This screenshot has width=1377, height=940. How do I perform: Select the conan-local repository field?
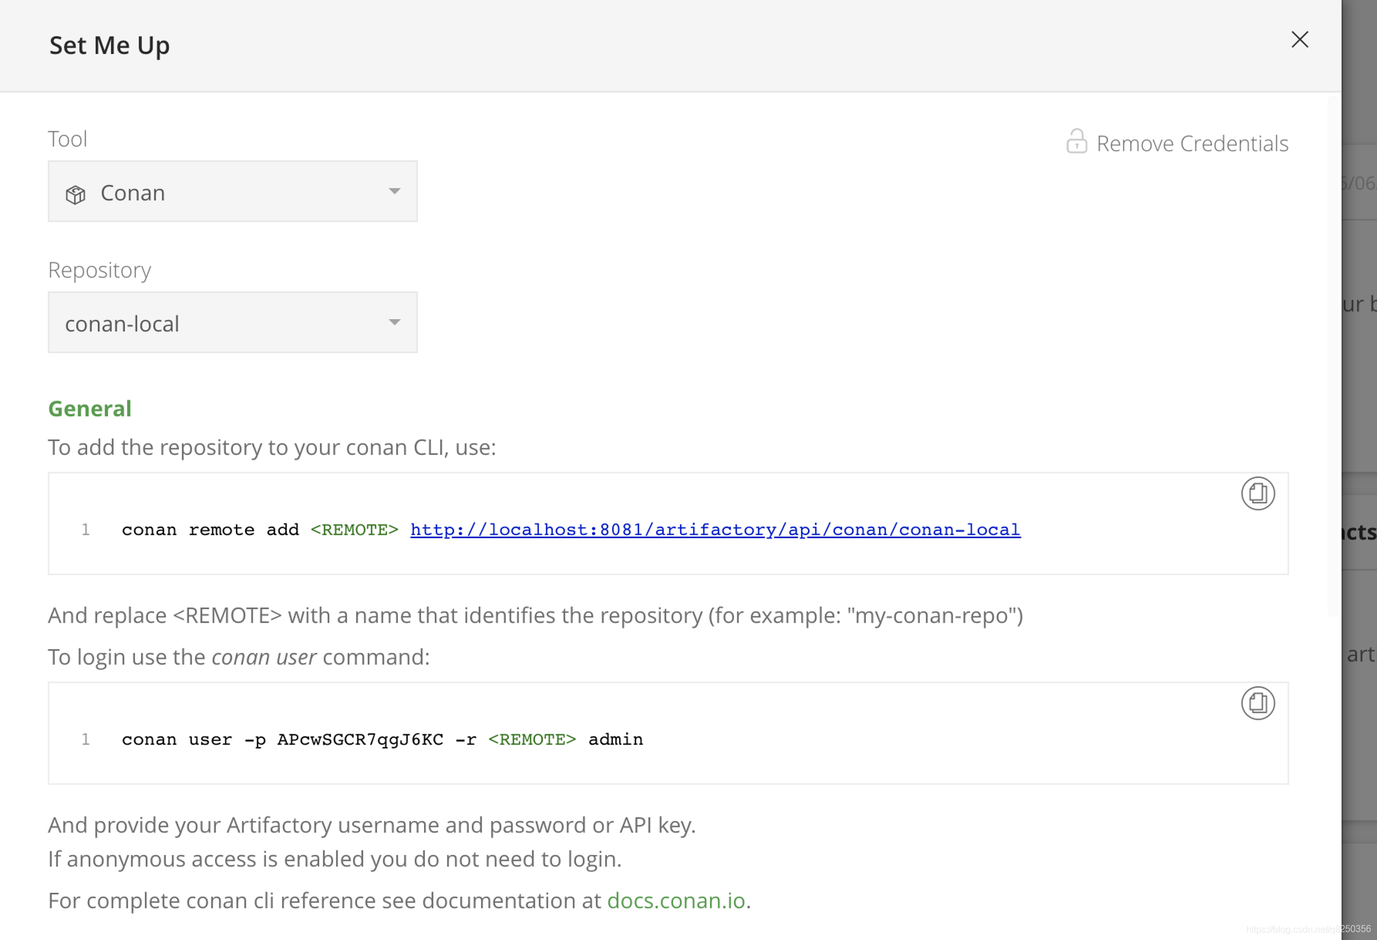232,322
